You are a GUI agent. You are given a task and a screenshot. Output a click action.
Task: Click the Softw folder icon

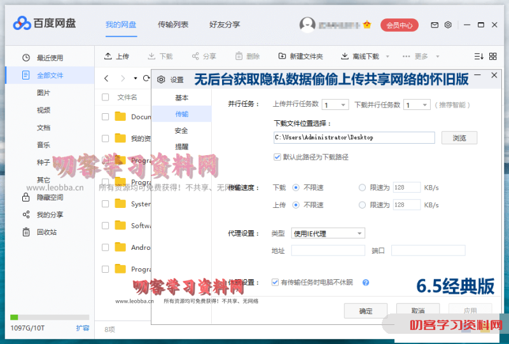[120, 225]
